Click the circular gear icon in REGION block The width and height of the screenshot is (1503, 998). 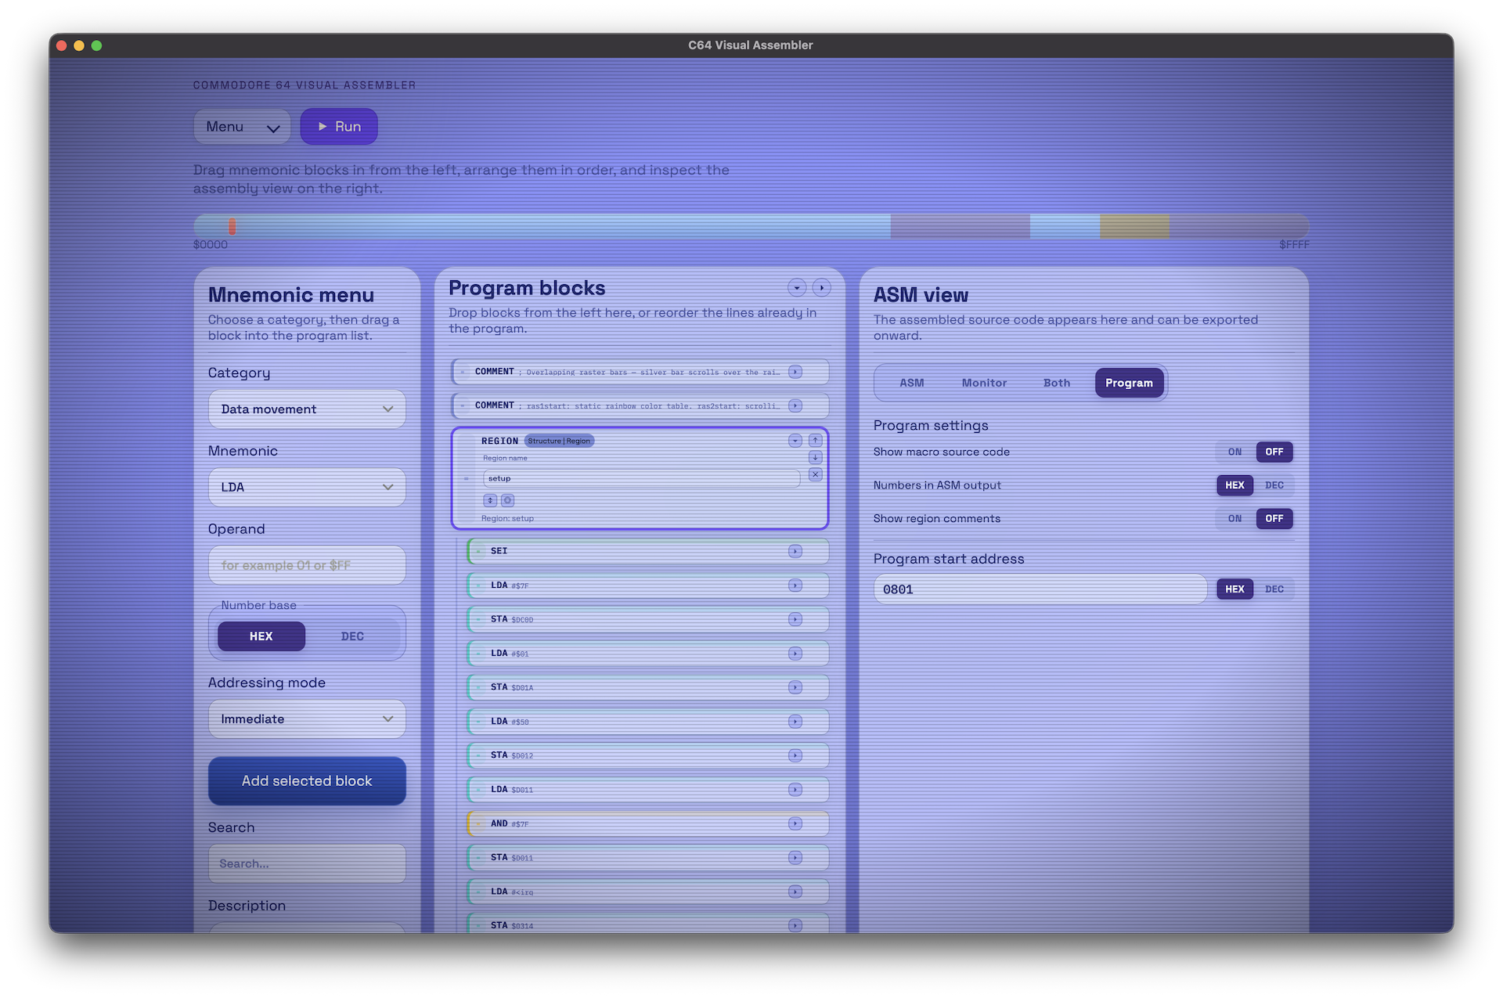[507, 500]
